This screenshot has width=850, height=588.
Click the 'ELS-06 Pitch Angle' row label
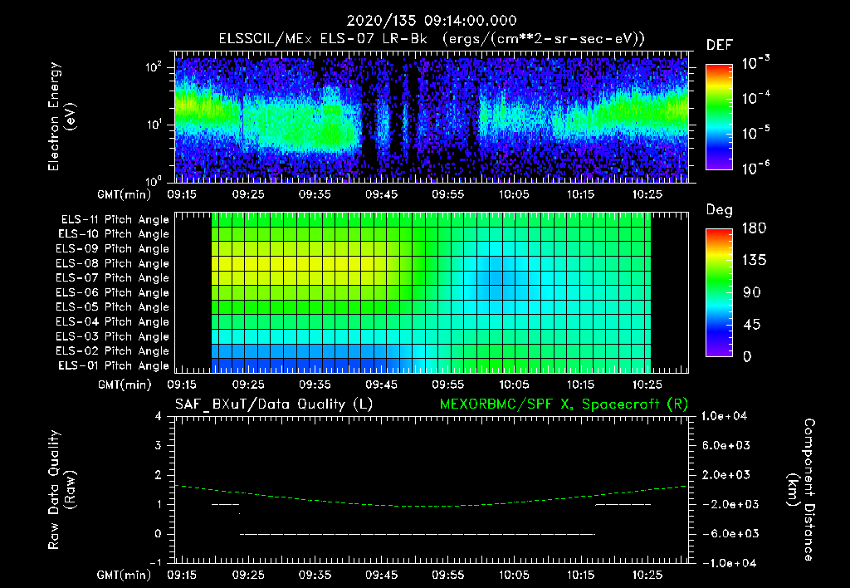[x=113, y=292]
